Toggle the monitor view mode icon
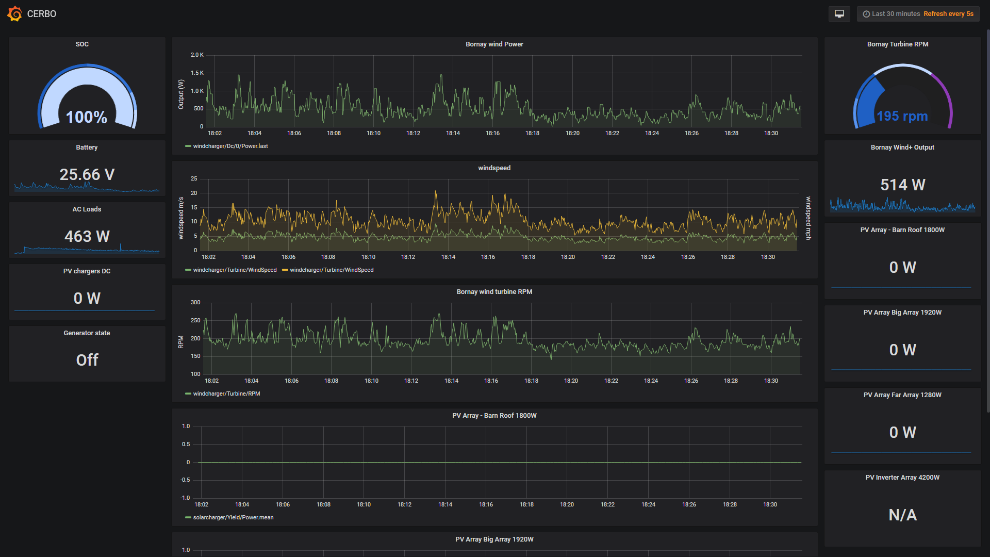This screenshot has width=990, height=557. (839, 14)
